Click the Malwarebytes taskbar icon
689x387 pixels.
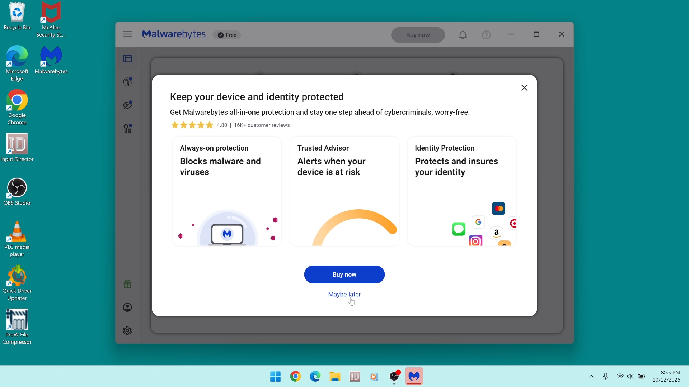coord(414,376)
